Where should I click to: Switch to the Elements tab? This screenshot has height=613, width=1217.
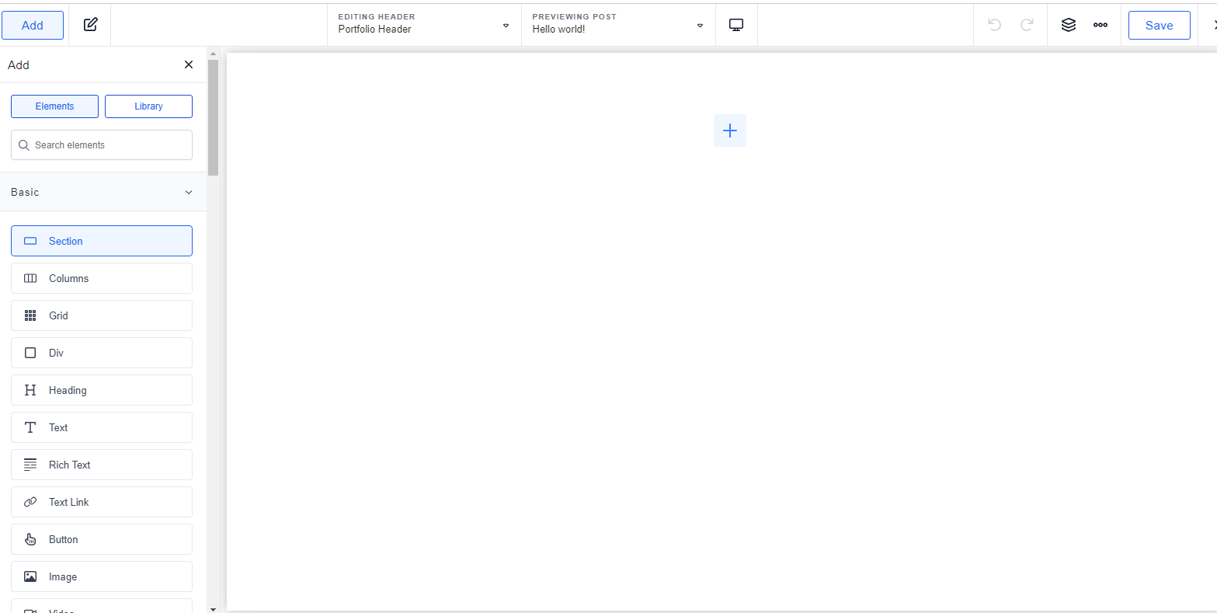coord(54,106)
